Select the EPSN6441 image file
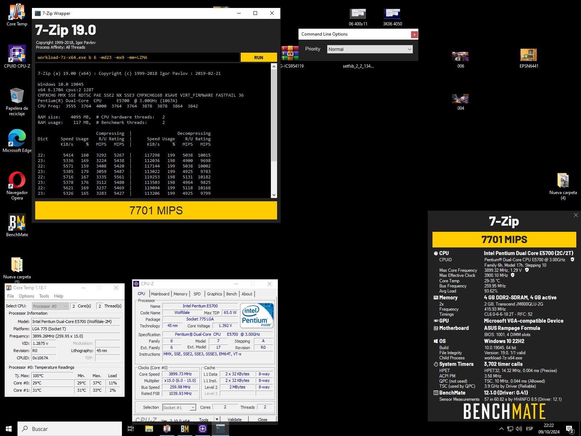Image resolution: width=581 pixels, height=436 pixels. (529, 58)
